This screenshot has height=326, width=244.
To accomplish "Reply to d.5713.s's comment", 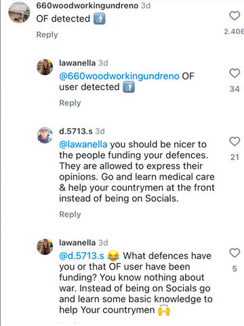I will coord(70,214).
